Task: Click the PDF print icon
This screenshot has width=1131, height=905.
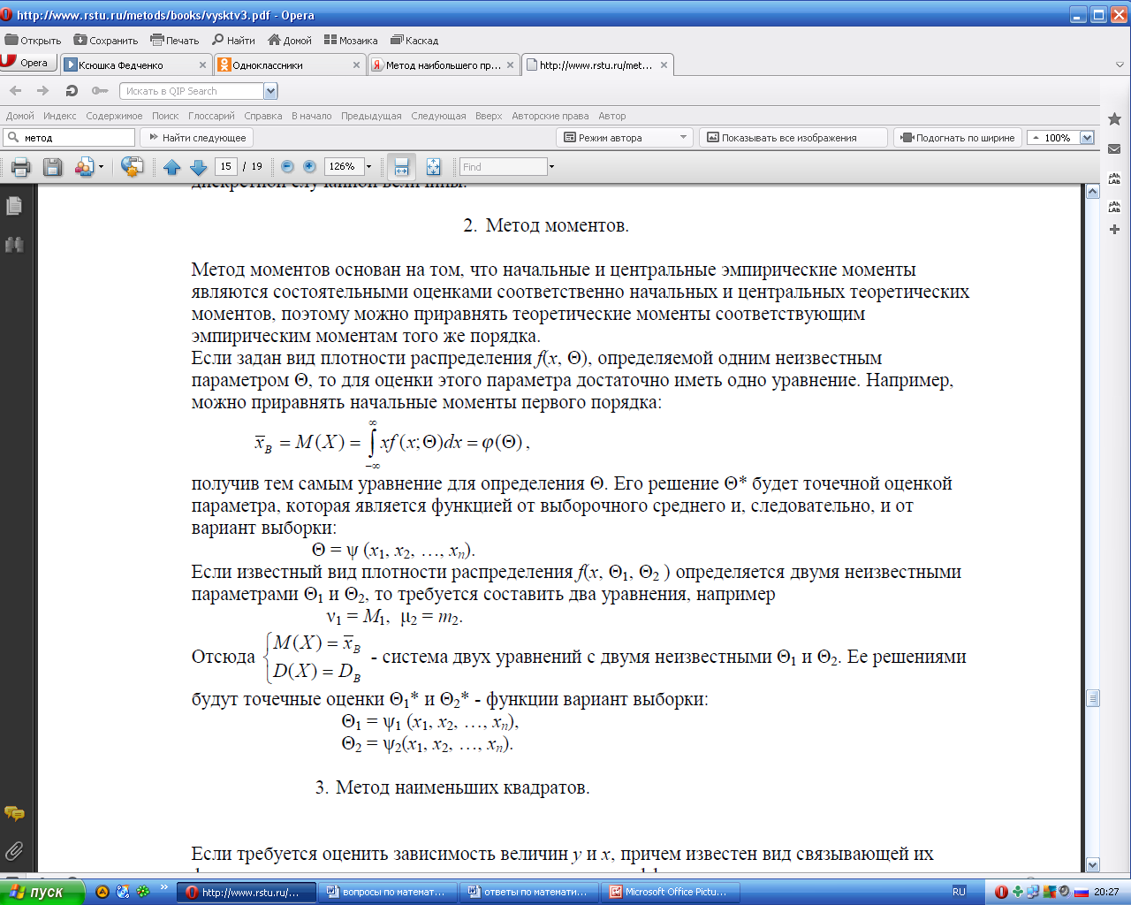Action: [21, 167]
